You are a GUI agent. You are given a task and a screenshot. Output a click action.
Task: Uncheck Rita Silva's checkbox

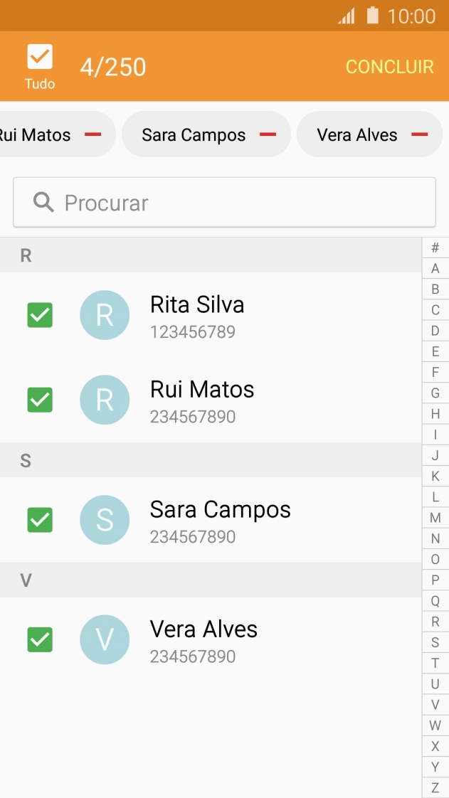40,315
